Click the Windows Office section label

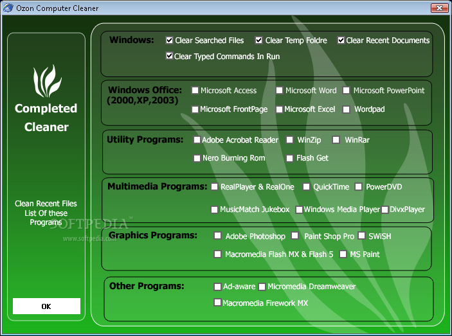click(x=145, y=95)
